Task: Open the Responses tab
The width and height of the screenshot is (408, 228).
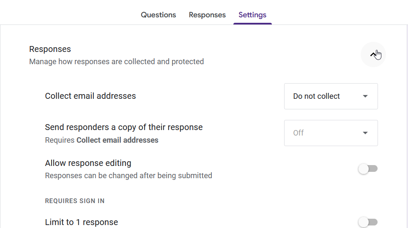Action: coord(207,15)
